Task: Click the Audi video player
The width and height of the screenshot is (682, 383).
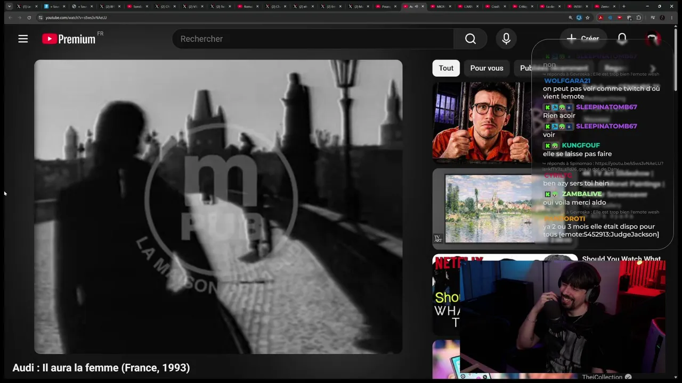Action: click(218, 206)
